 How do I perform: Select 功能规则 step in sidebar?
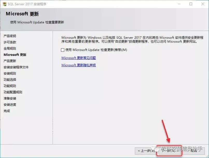(x=10, y=86)
